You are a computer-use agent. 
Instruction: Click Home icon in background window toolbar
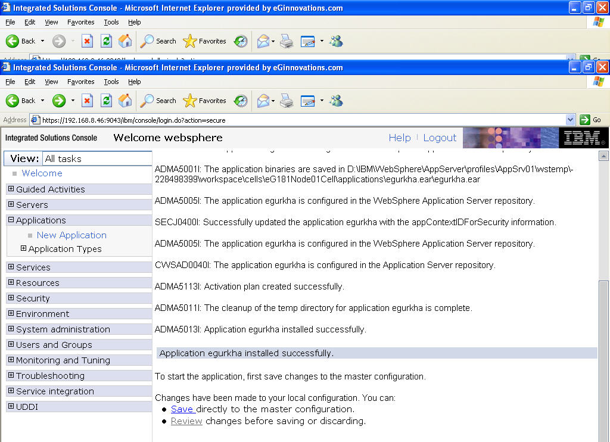(x=125, y=41)
